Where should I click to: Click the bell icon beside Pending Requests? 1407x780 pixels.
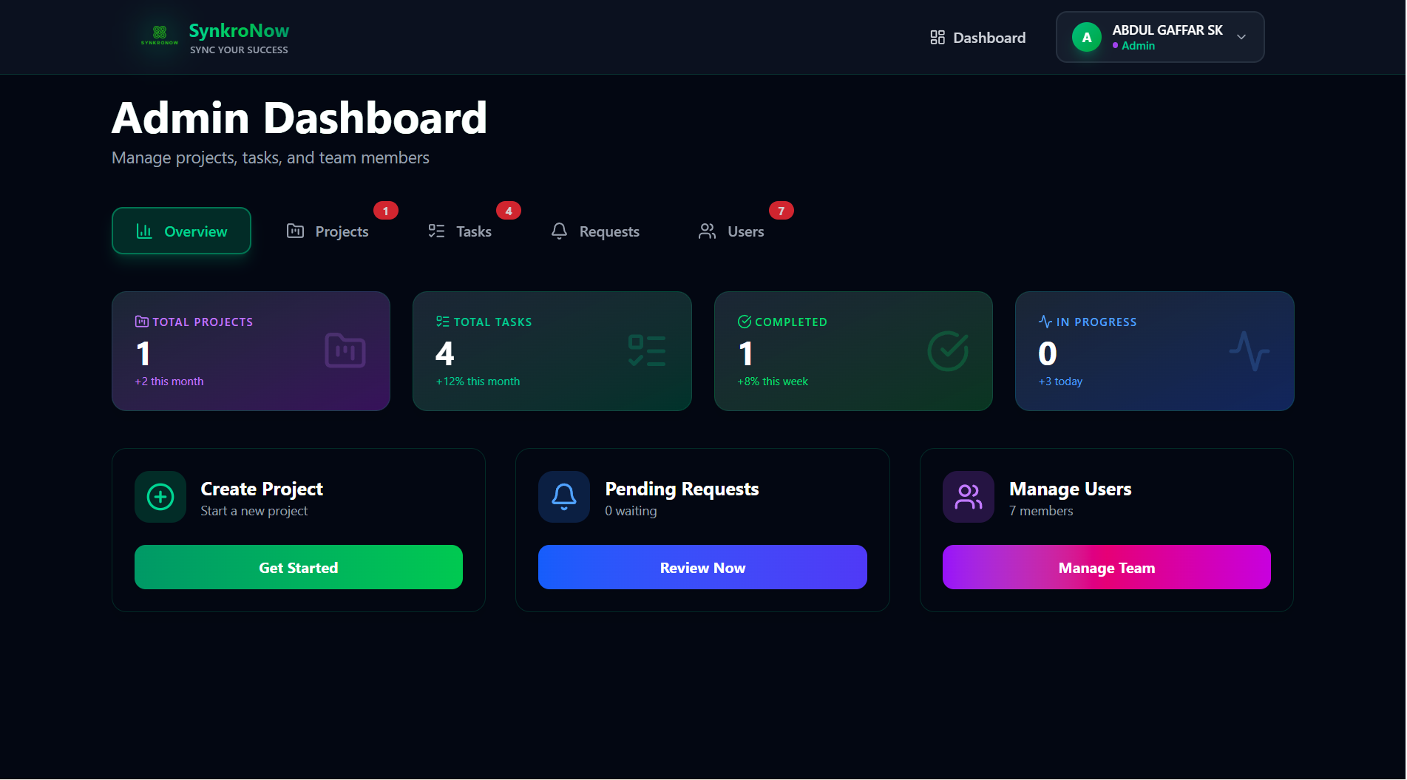coord(563,497)
